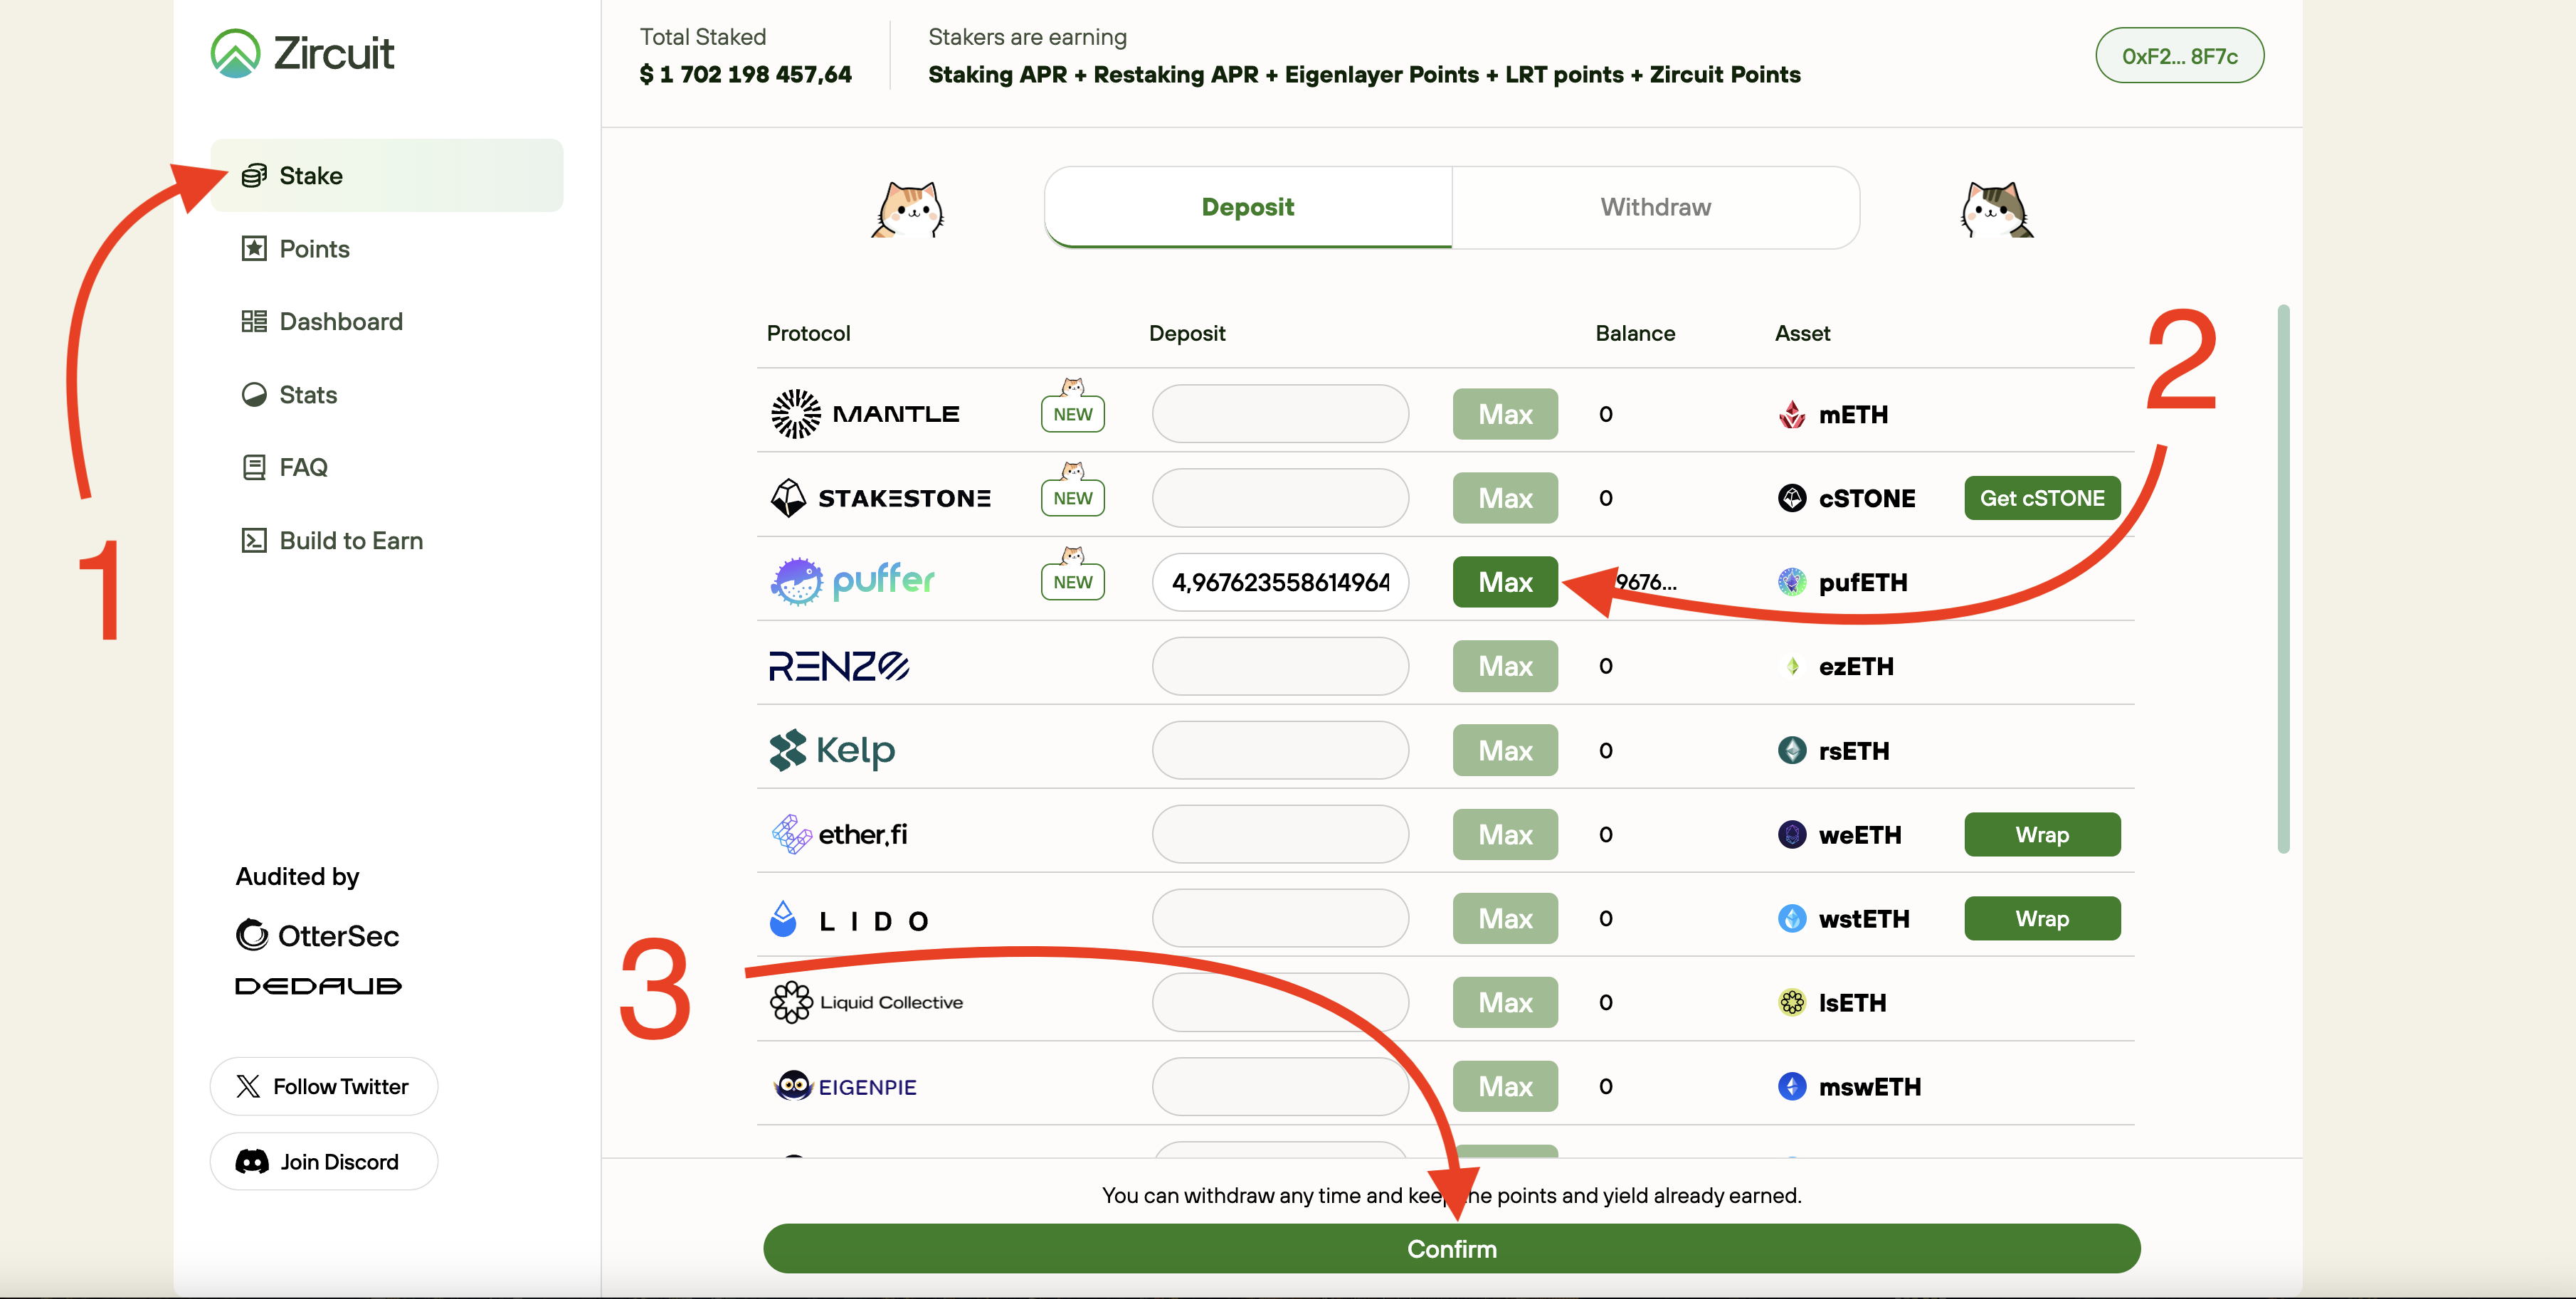This screenshot has width=2576, height=1299.
Task: Click the Zircuit logo icon
Action: (x=235, y=53)
